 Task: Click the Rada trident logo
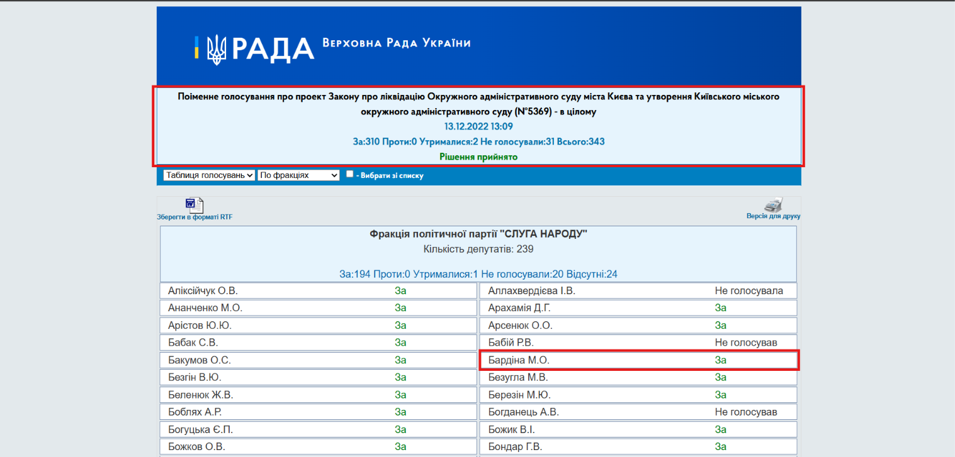point(217,48)
